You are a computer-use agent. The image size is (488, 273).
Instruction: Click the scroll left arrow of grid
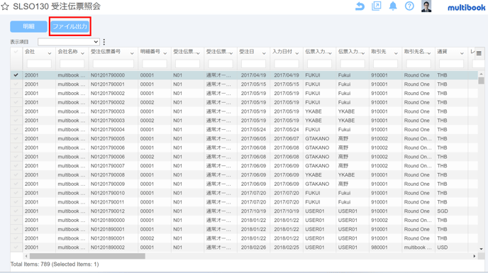[x=26, y=256]
